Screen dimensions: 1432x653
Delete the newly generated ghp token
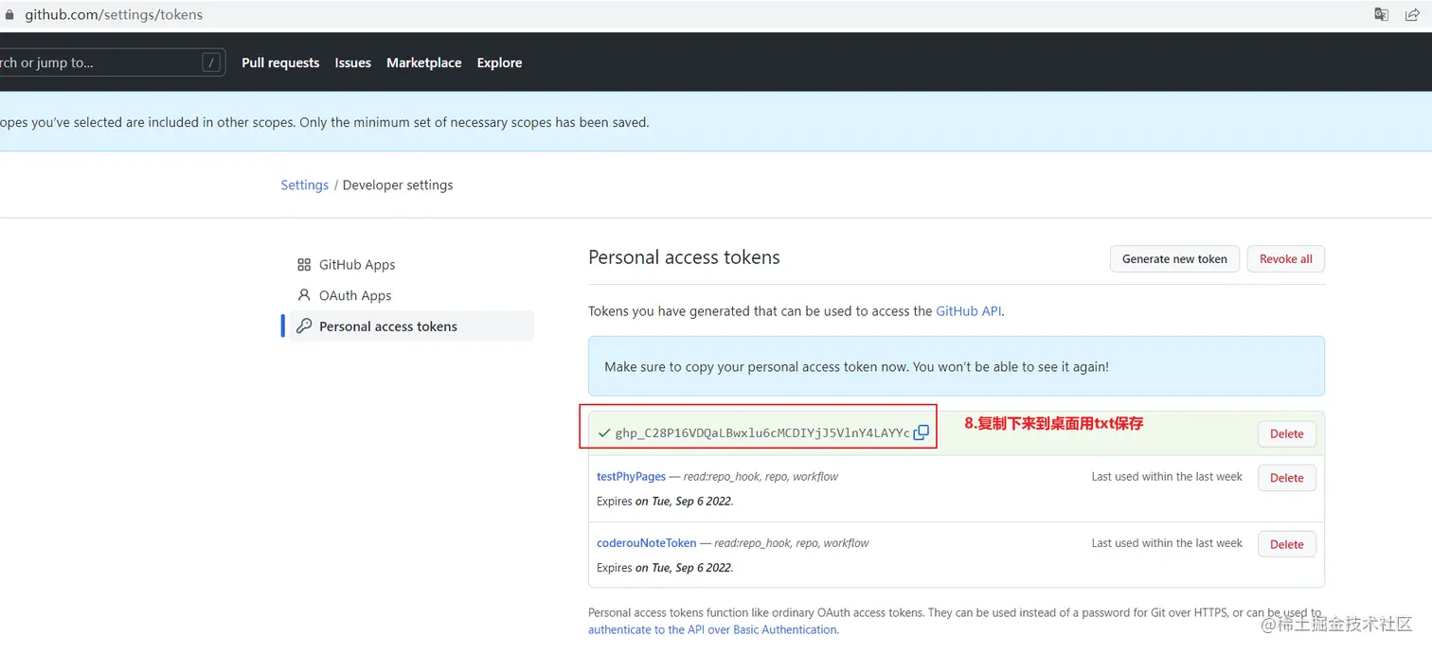click(1286, 433)
